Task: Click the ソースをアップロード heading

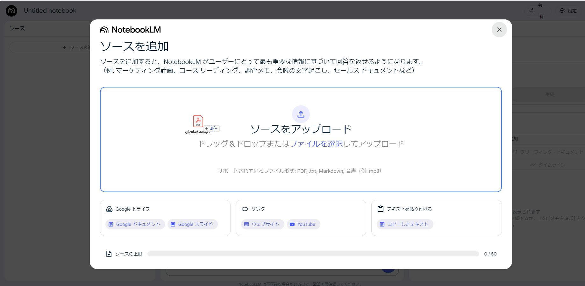Action: (301, 129)
